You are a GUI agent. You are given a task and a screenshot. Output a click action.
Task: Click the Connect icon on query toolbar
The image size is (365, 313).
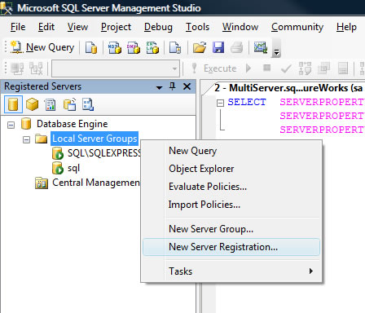pyautogui.click(x=17, y=68)
